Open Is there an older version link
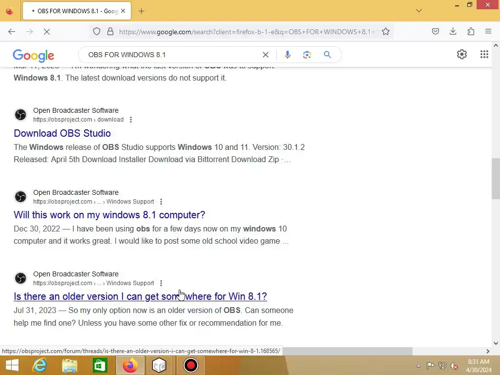This screenshot has width=500, height=375. [140, 296]
